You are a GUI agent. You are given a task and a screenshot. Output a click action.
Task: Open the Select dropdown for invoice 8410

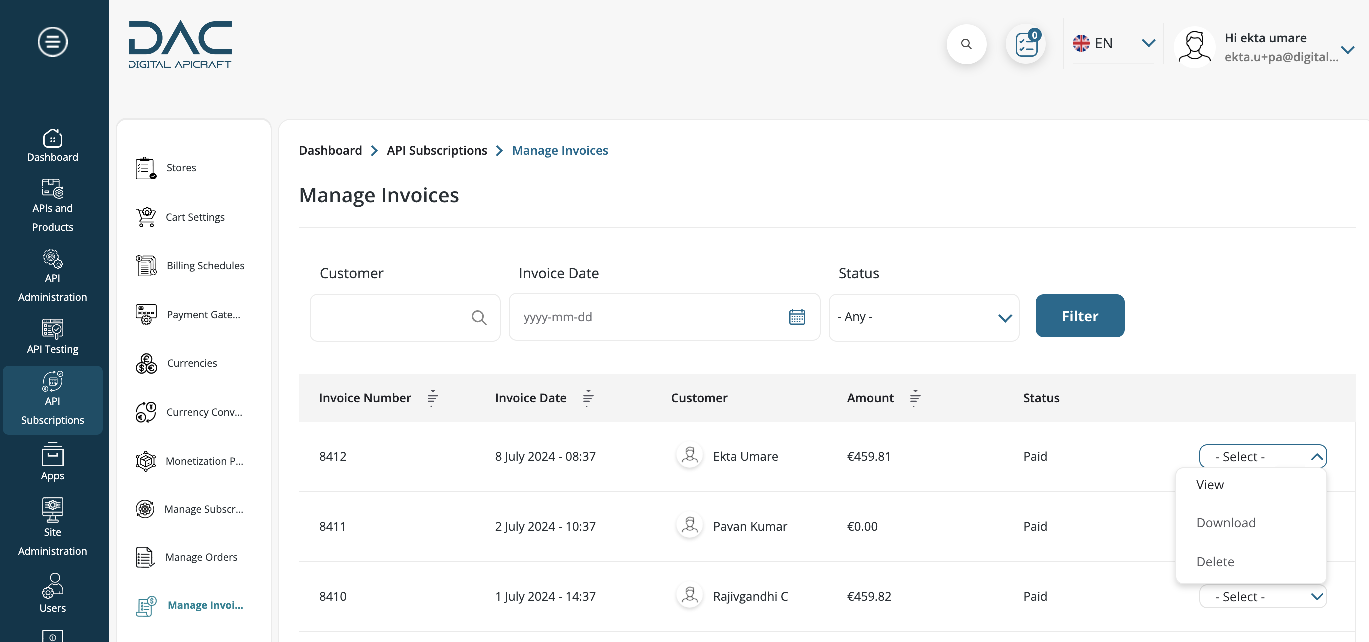coord(1262,597)
